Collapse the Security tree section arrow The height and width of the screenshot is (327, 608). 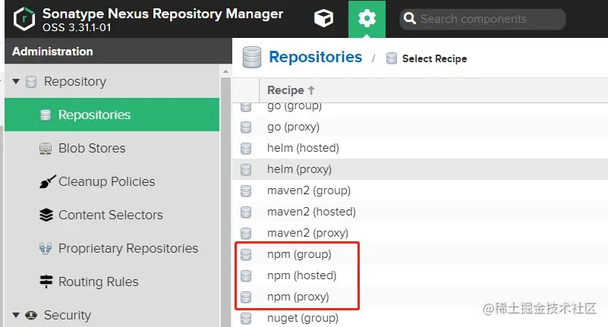click(16, 315)
